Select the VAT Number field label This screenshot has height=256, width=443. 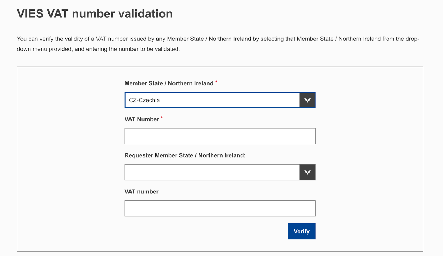pyautogui.click(x=142, y=119)
